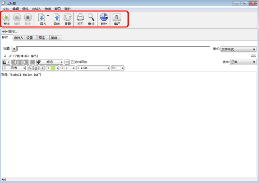Click the 打印 (Print) printer icon
This screenshot has height=183, width=259.
point(81,17)
